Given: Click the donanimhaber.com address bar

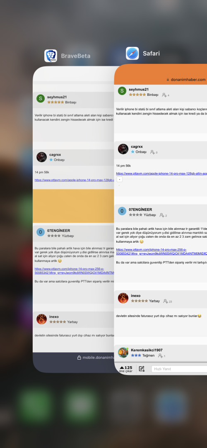Looking at the screenshot, I should point(186,79).
